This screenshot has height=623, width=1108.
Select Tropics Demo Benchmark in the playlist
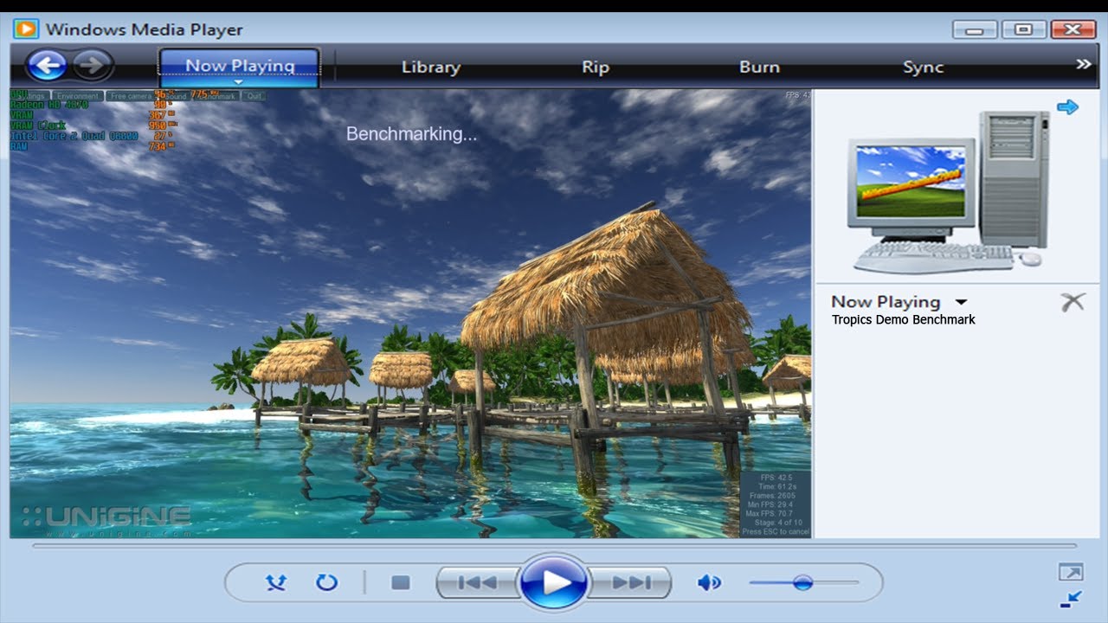click(903, 319)
